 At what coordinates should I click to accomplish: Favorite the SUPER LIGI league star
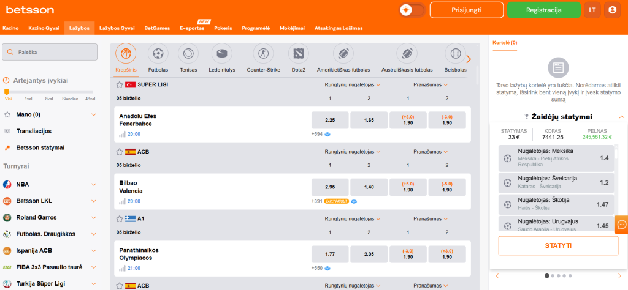click(x=119, y=84)
